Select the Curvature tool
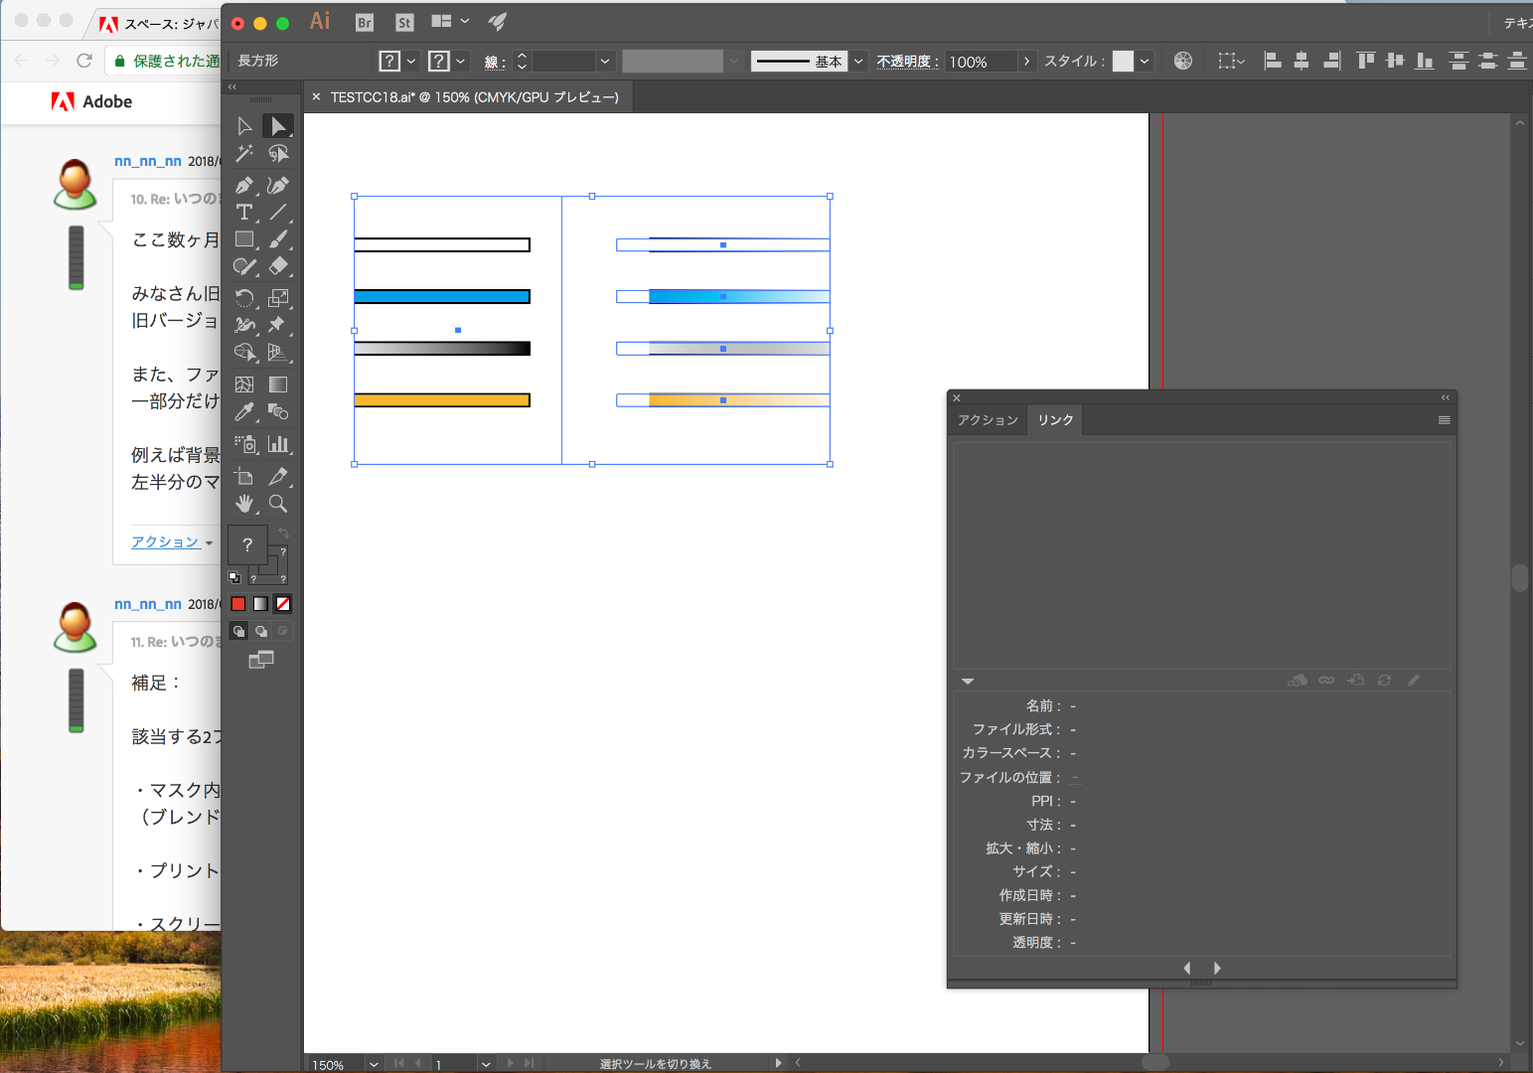 (278, 186)
